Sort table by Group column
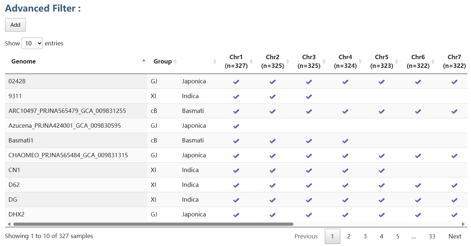 tap(175, 62)
